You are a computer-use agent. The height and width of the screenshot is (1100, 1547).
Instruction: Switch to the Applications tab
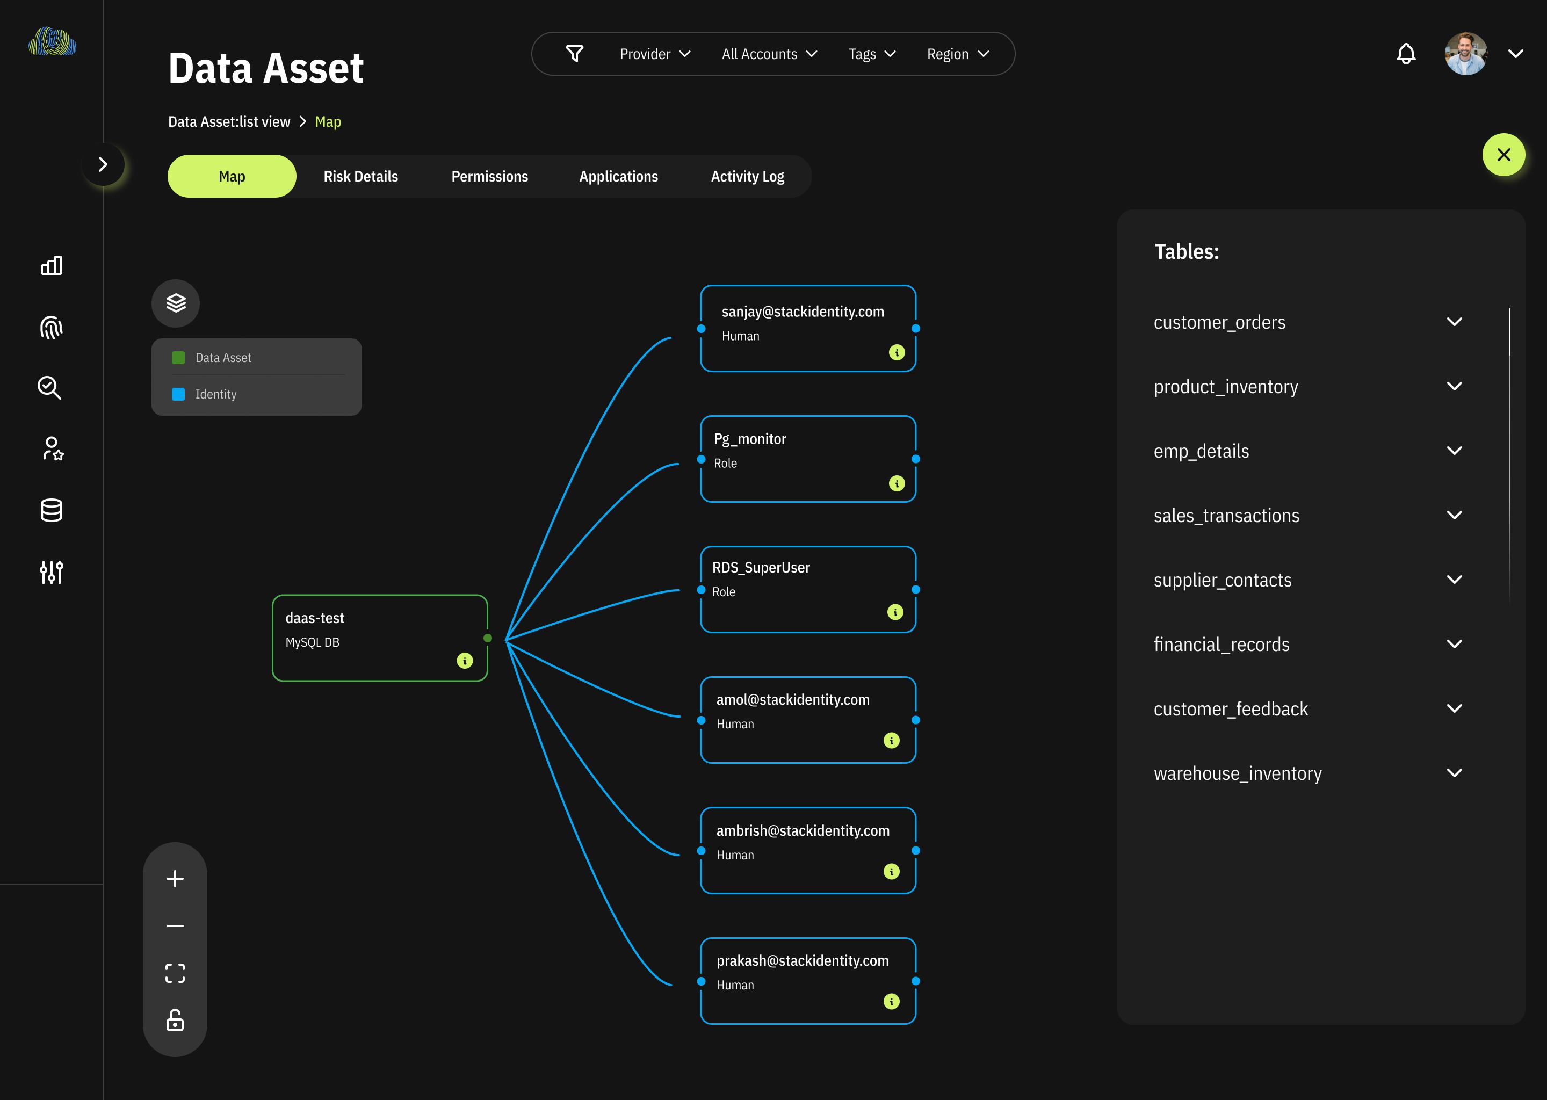(618, 176)
